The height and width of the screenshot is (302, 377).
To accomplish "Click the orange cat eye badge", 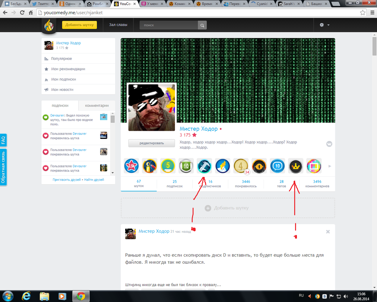I will (259, 166).
